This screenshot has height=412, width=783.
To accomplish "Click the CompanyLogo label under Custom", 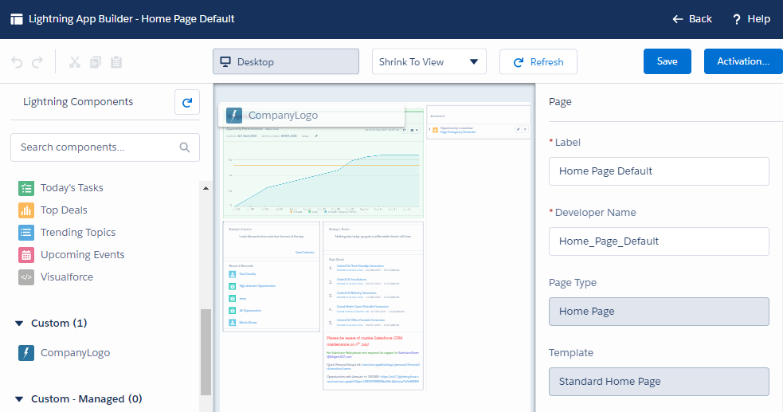I will click(x=76, y=352).
